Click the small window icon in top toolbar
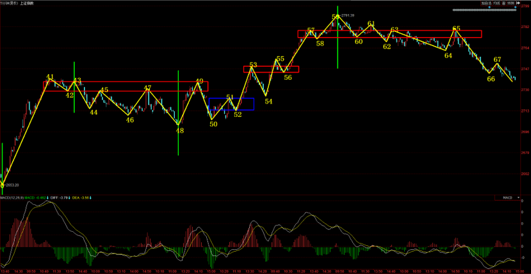Image resolution: width=531 pixels, height=274 pixels. point(505,3)
